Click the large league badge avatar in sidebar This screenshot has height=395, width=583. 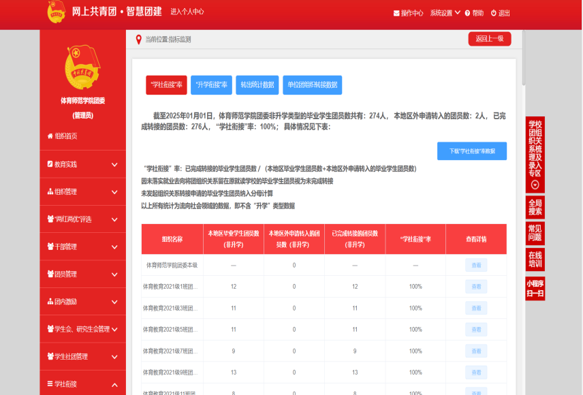coord(82,67)
